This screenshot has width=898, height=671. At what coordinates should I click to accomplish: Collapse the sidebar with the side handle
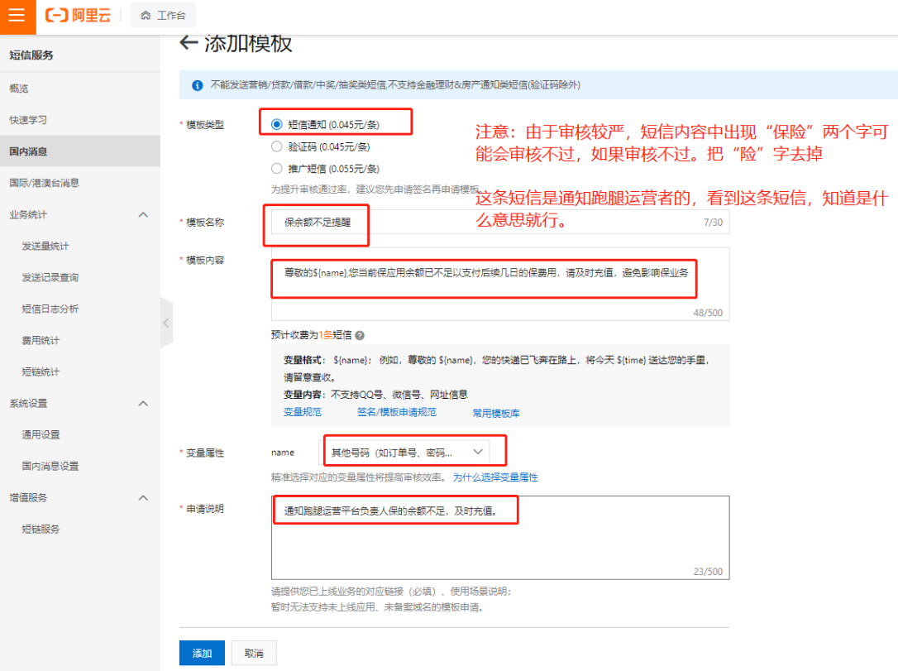(x=165, y=323)
